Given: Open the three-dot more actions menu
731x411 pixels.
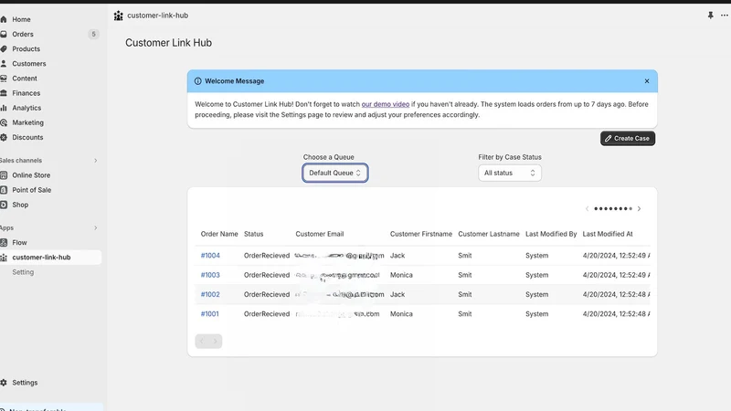Looking at the screenshot, I should [724, 16].
